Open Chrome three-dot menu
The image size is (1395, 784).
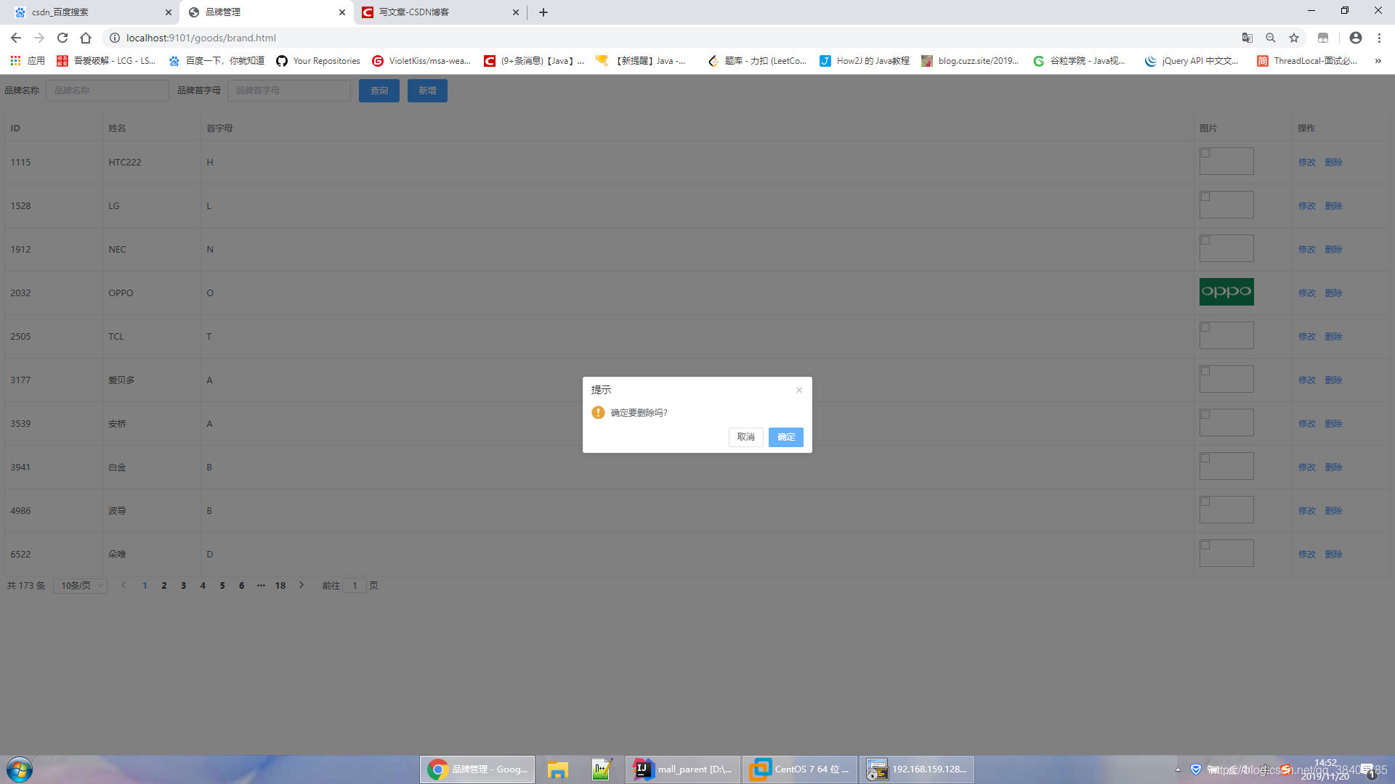(1379, 38)
